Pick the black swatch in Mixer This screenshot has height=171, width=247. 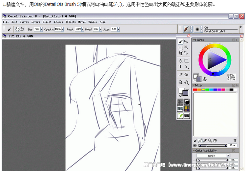231,90
